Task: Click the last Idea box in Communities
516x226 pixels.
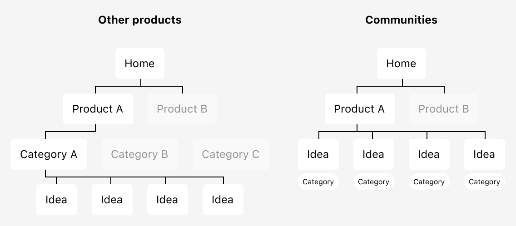Action: point(484,154)
